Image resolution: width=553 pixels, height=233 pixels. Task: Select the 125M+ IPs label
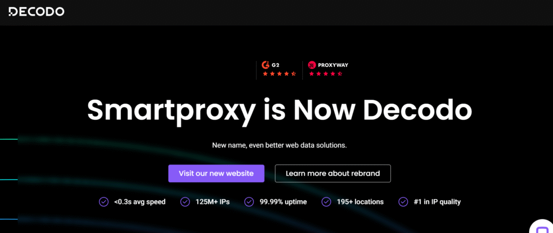(213, 202)
